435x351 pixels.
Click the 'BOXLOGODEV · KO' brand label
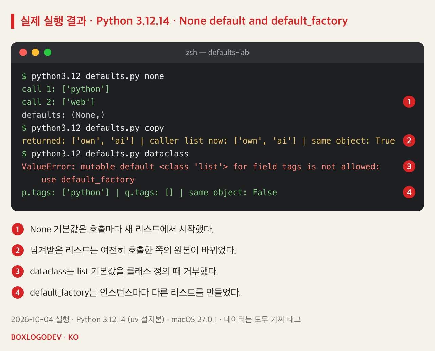[x=45, y=337]
